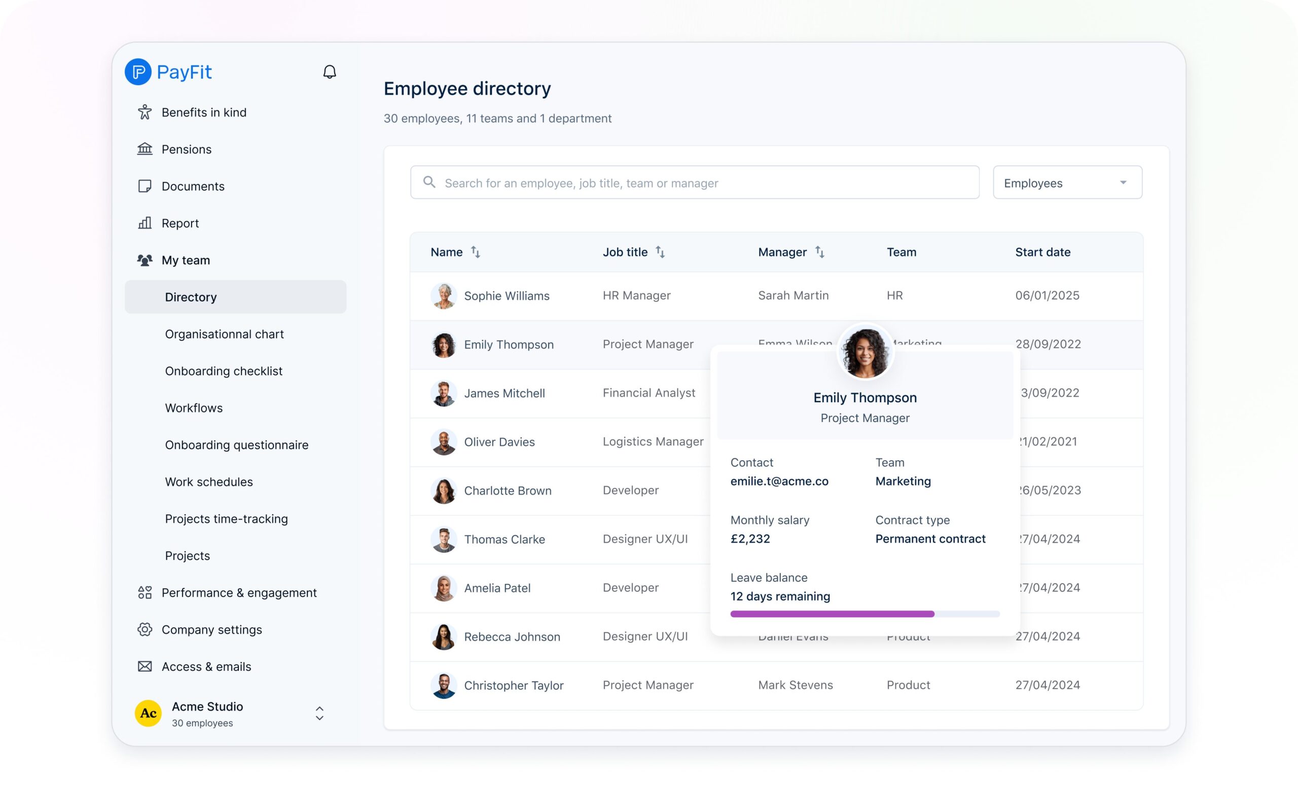Select the Pensions sidebar icon

pos(145,149)
